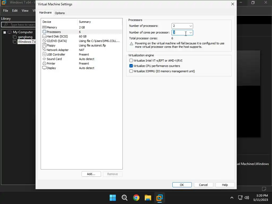Close the Virtual Machine Settings dialog
This screenshot has width=272, height=204.
(233, 4)
